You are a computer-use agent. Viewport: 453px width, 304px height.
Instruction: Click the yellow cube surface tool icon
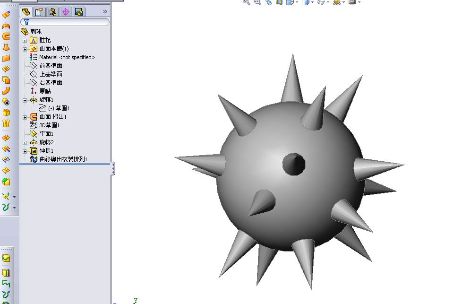6,113
